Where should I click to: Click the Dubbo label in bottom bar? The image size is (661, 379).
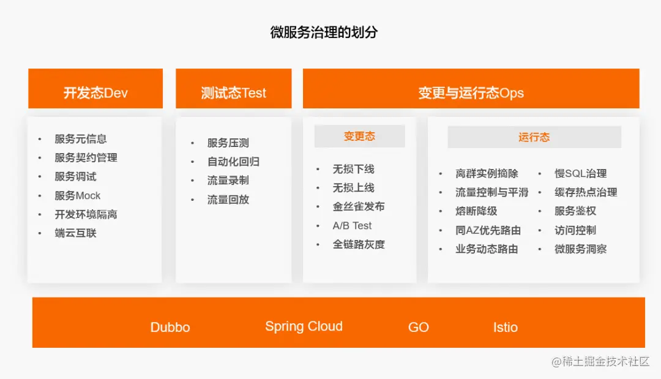tap(170, 327)
